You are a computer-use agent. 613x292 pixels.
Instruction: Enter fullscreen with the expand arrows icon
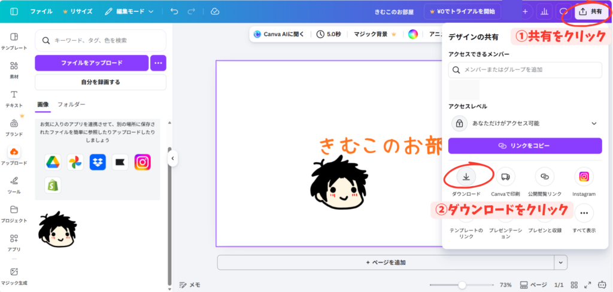click(588, 285)
